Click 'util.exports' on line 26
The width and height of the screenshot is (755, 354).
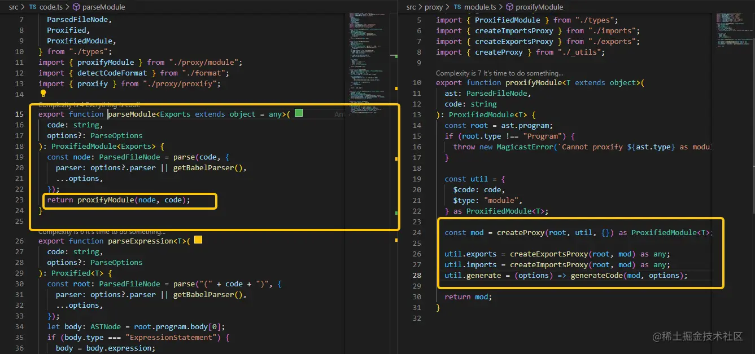tap(470, 254)
